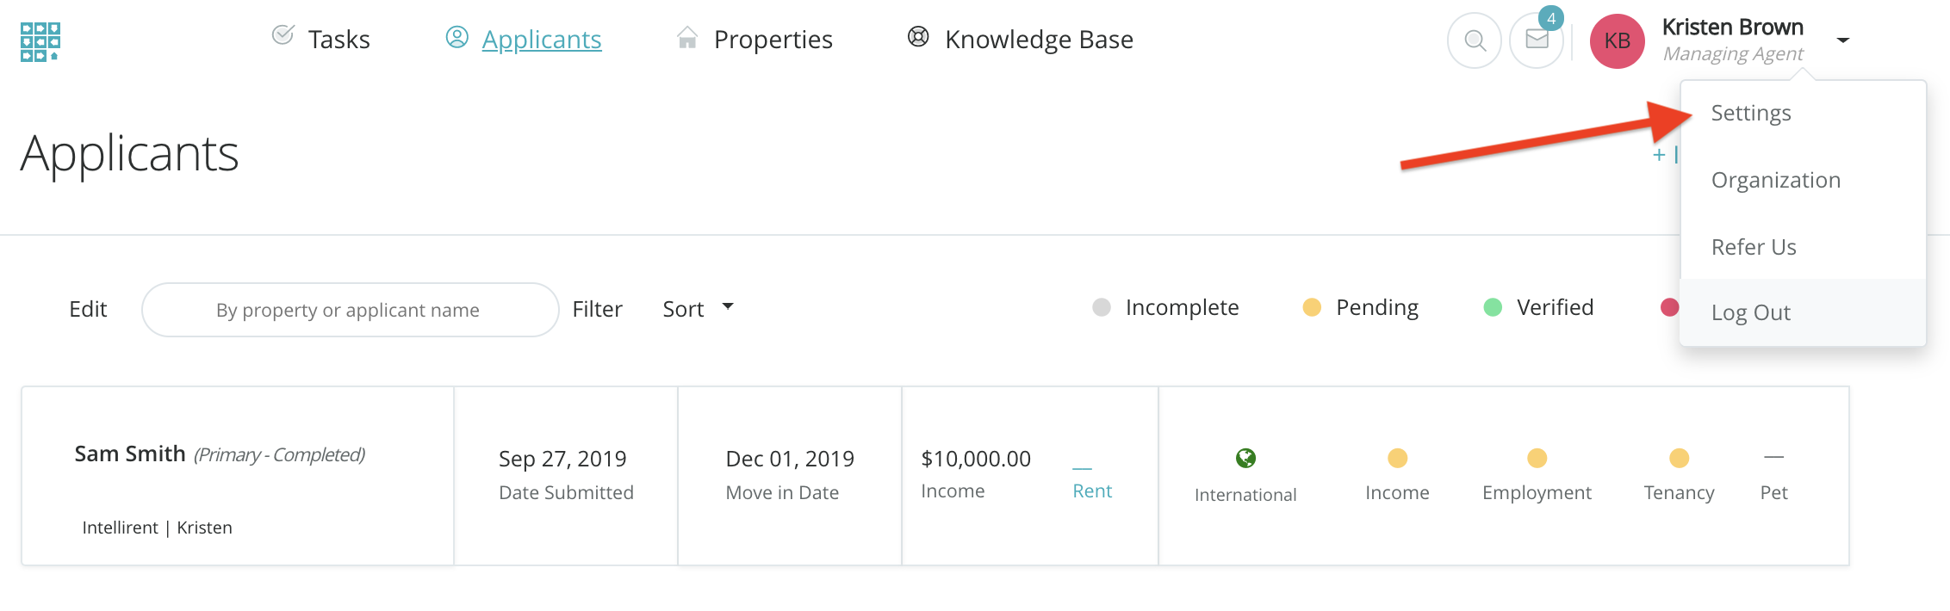Open the Rent link for Sam Smith

pos(1091,491)
